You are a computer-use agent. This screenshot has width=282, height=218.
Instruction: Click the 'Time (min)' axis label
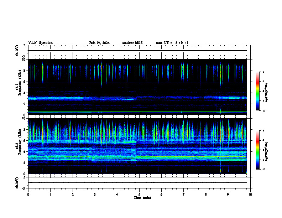click(x=142, y=198)
